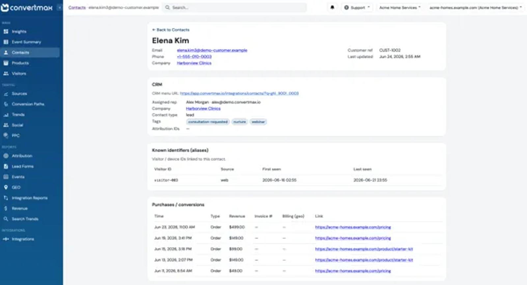The image size is (527, 285).
Task: Open the Lead Forms icon
Action: [x=6, y=166]
